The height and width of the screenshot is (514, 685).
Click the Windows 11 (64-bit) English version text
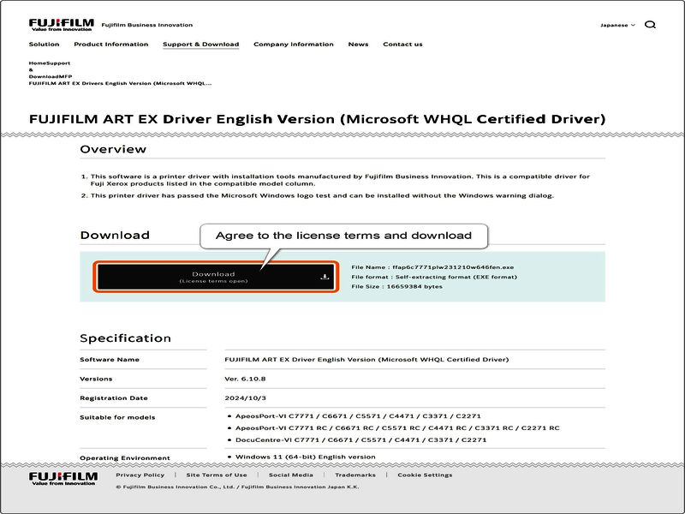coord(306,457)
